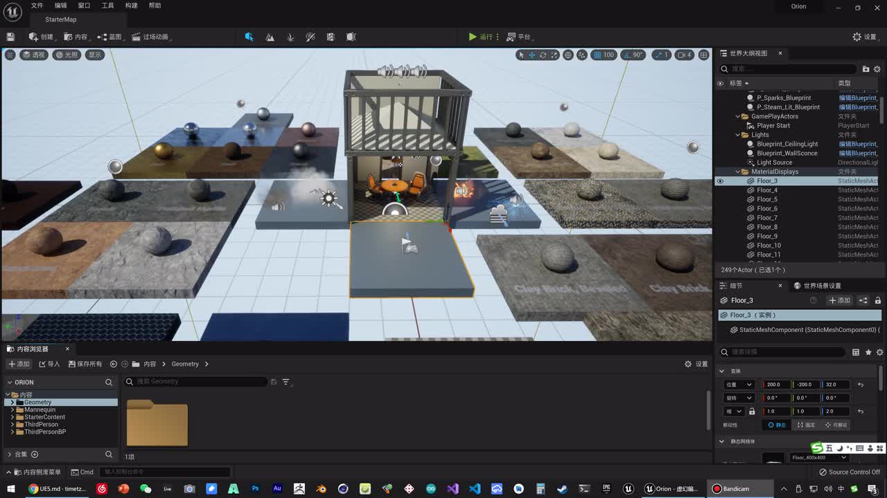The image size is (887, 498).
Task: Toggle world/local coordinate system globe icon
Action: click(x=568, y=55)
